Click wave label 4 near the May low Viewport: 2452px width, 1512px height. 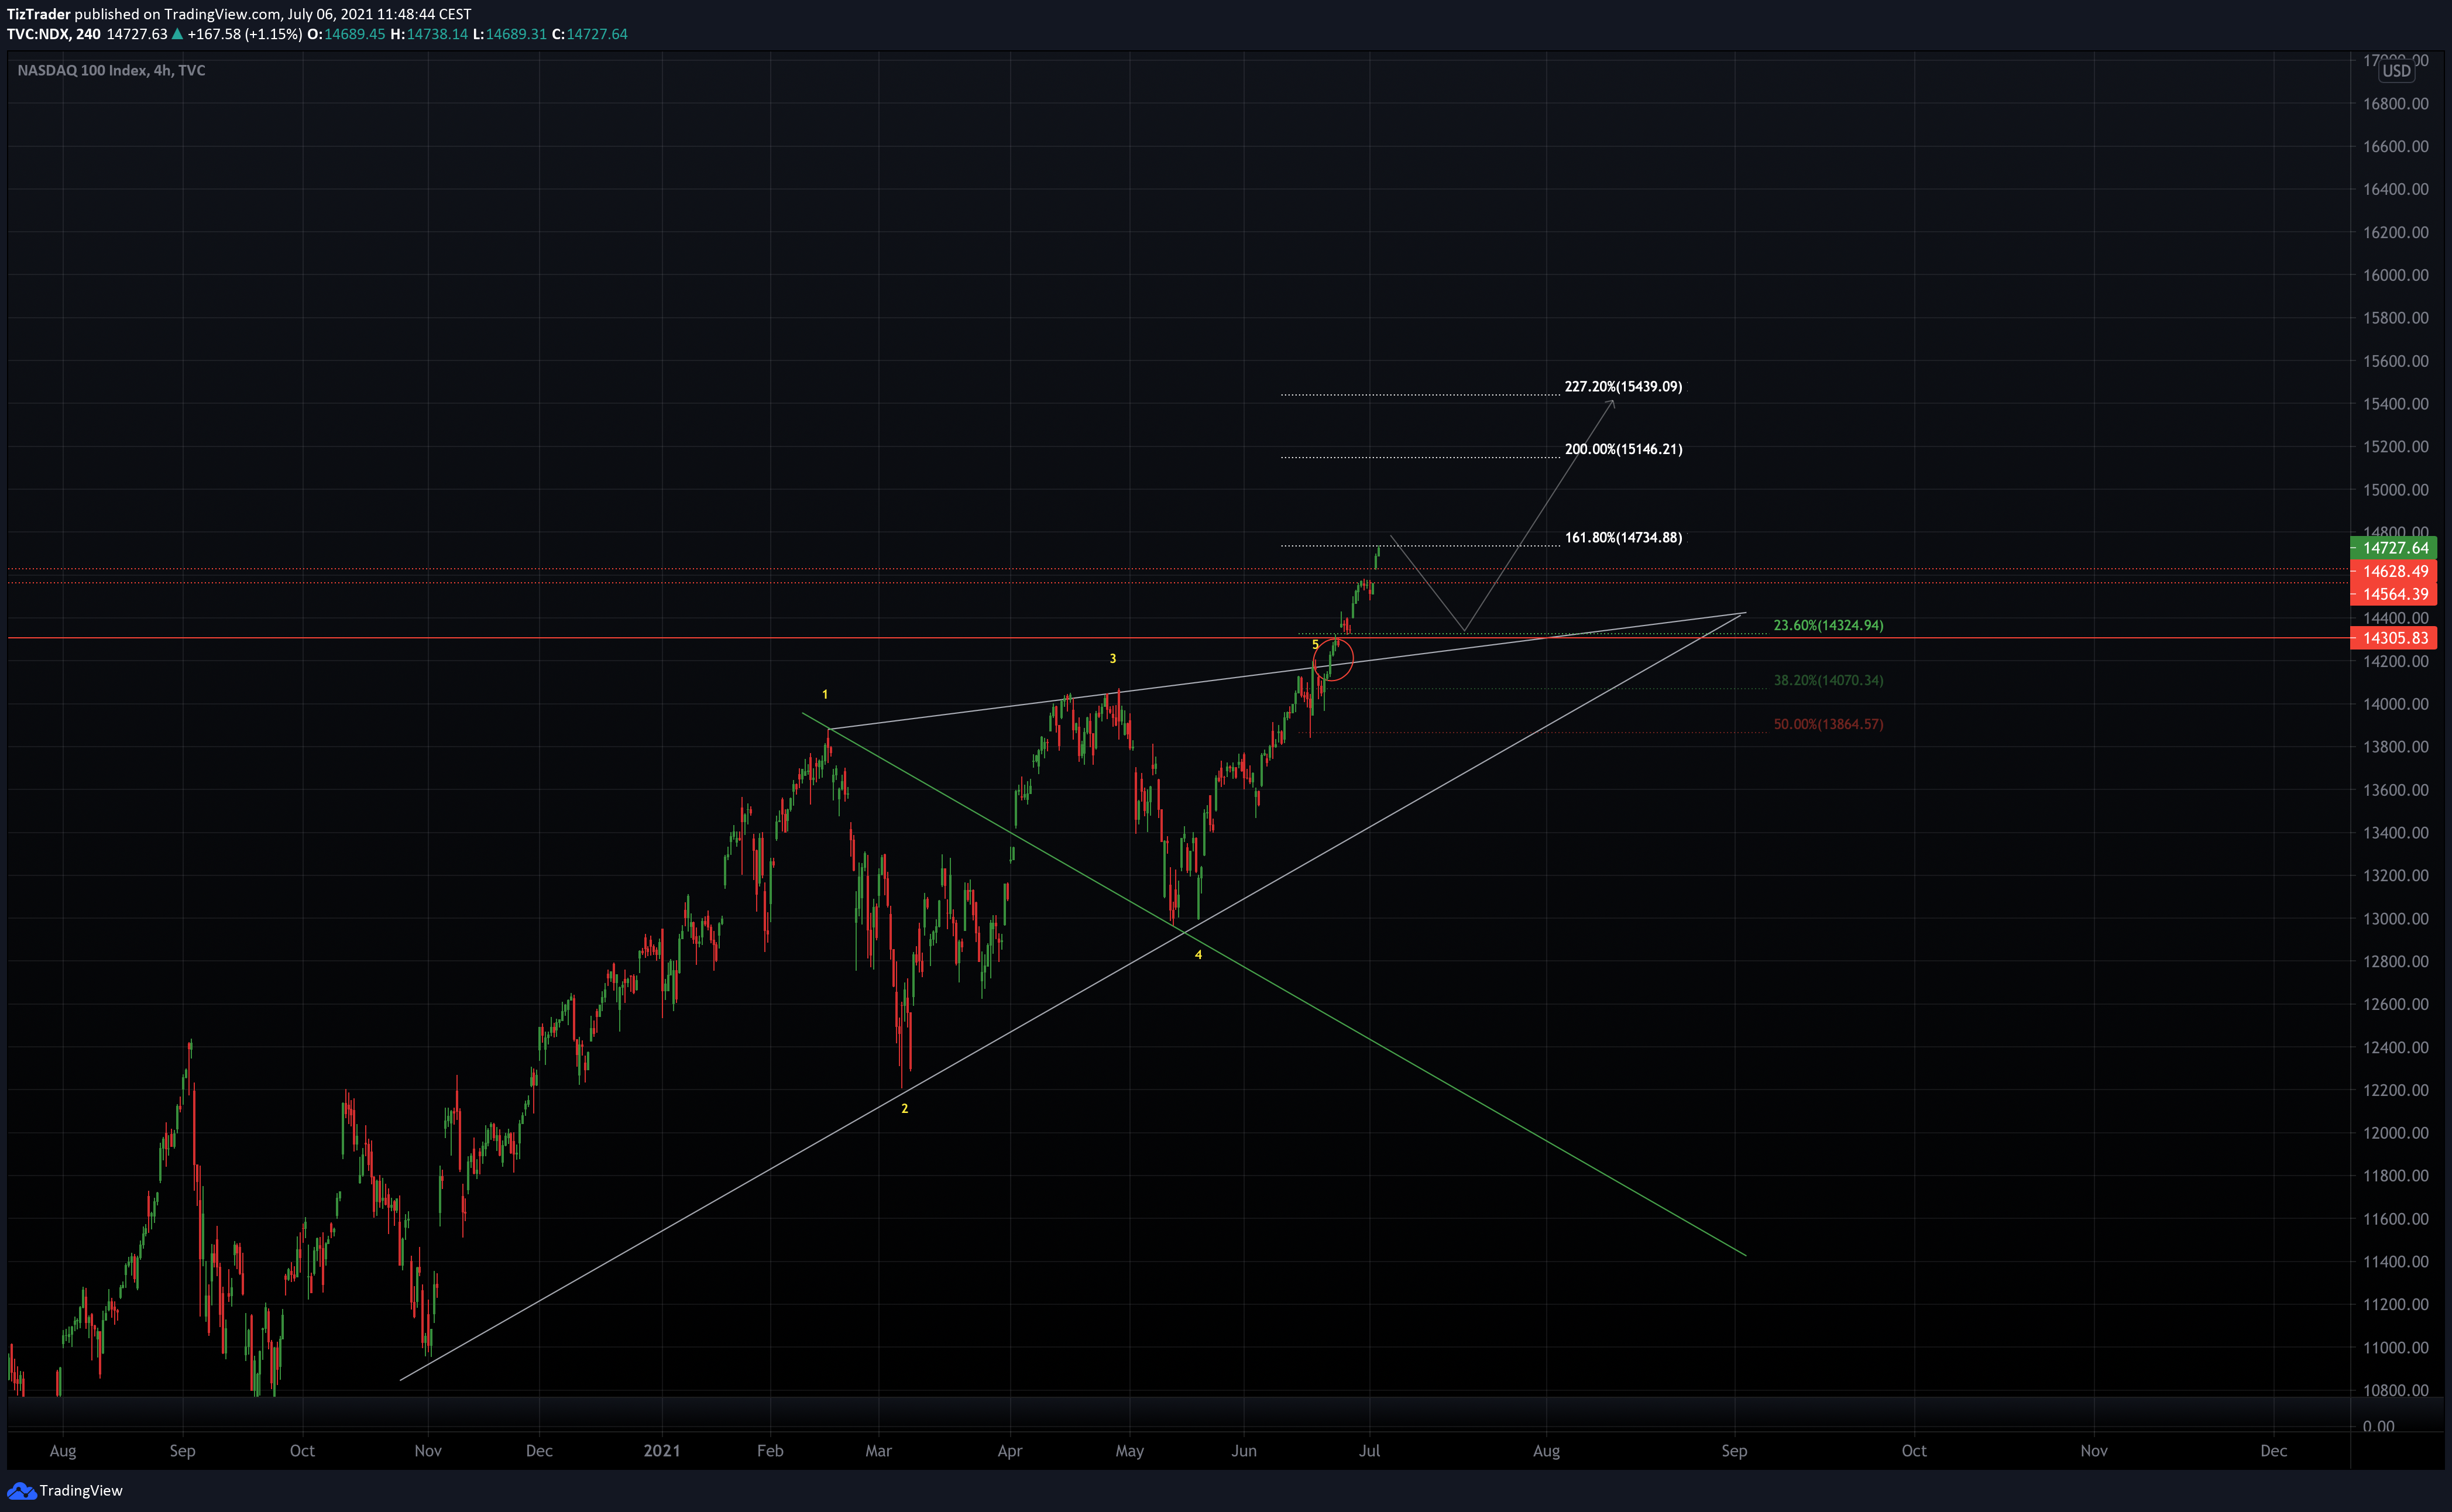click(x=1198, y=954)
